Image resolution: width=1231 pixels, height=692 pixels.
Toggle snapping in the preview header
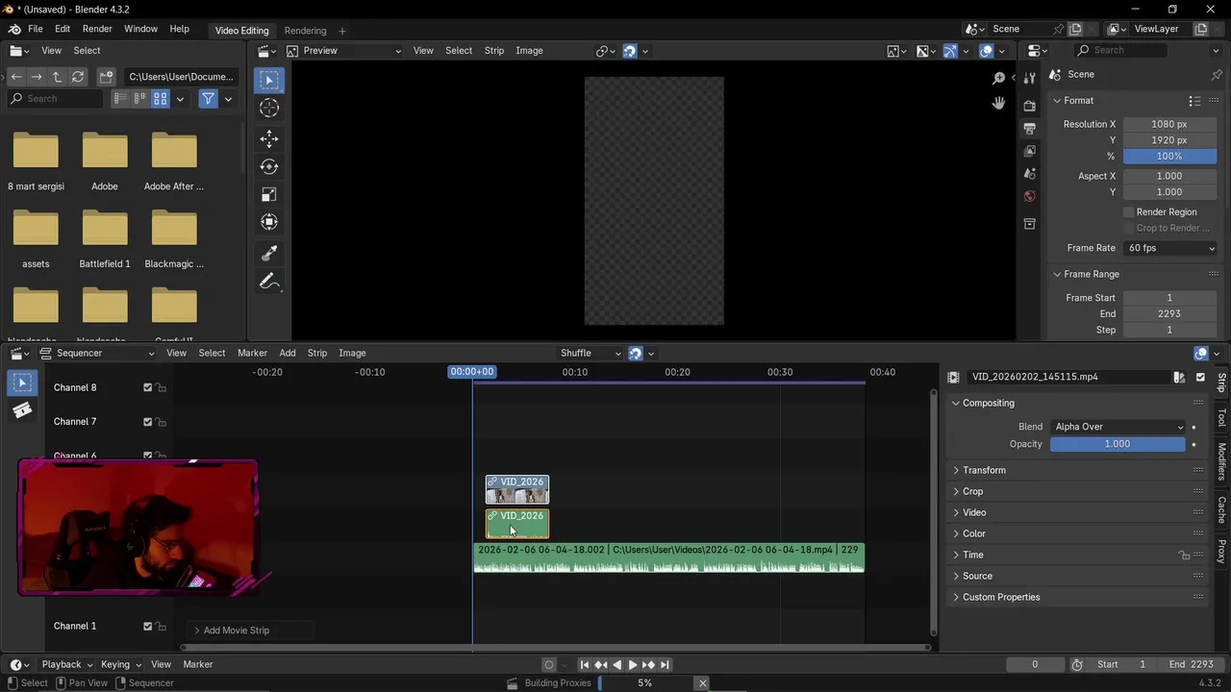point(630,50)
